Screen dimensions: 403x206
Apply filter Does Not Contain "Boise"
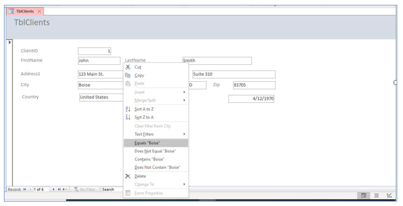pos(156,167)
